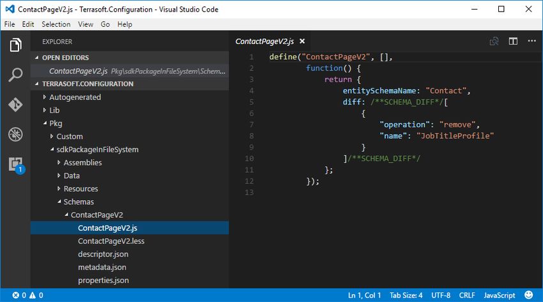Viewport: 543px width, 302px height.
Task: Expand the Assemblies folder
Action: (59, 162)
